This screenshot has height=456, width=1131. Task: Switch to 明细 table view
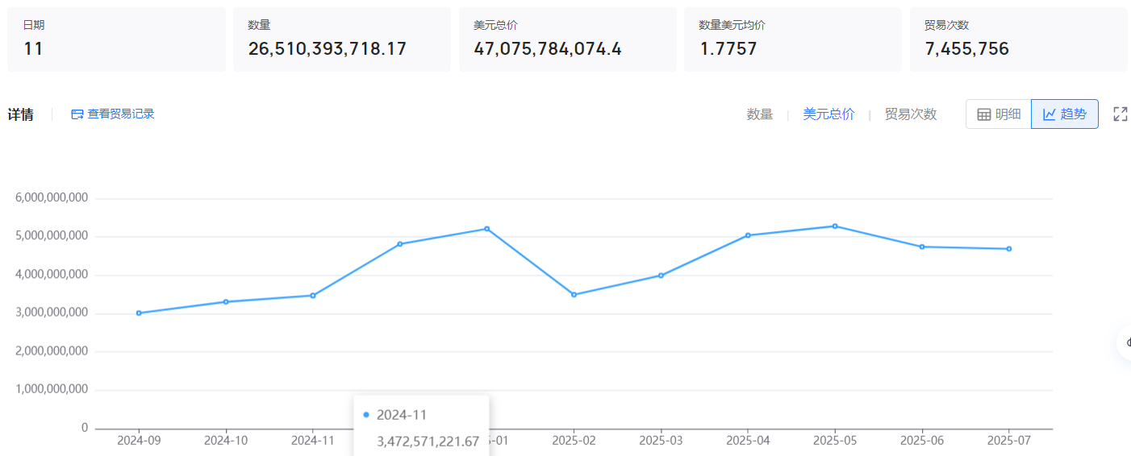[999, 114]
